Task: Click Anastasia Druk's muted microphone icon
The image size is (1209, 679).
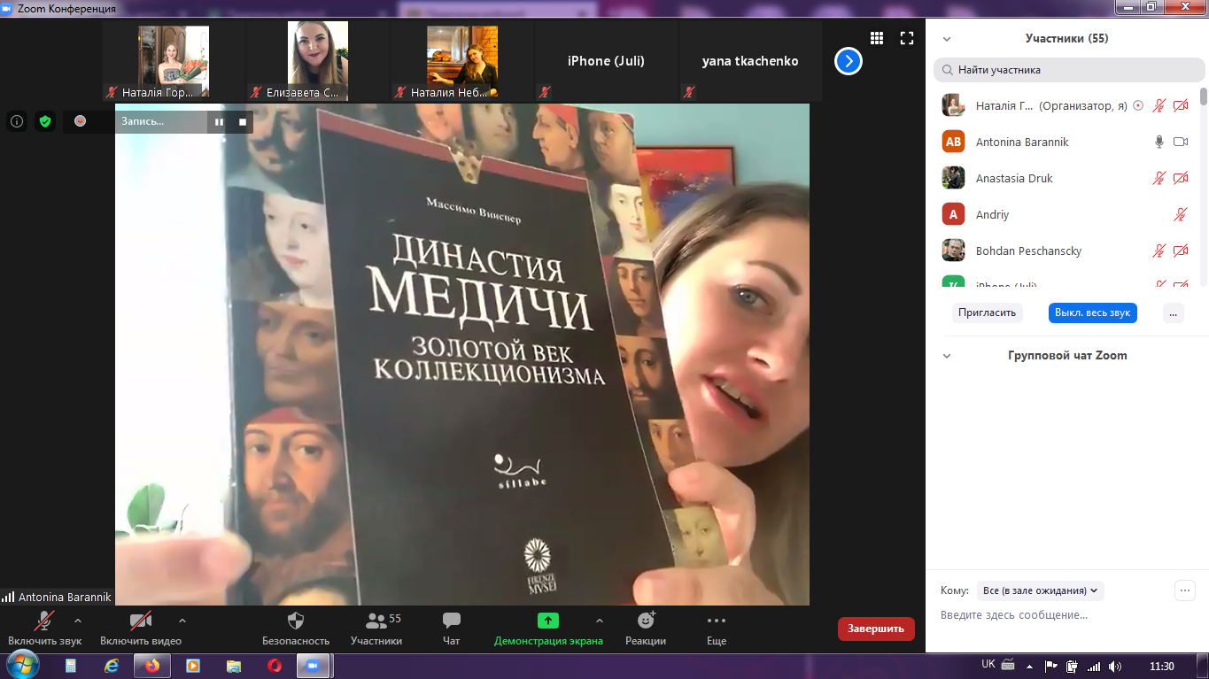Action: click(1159, 178)
